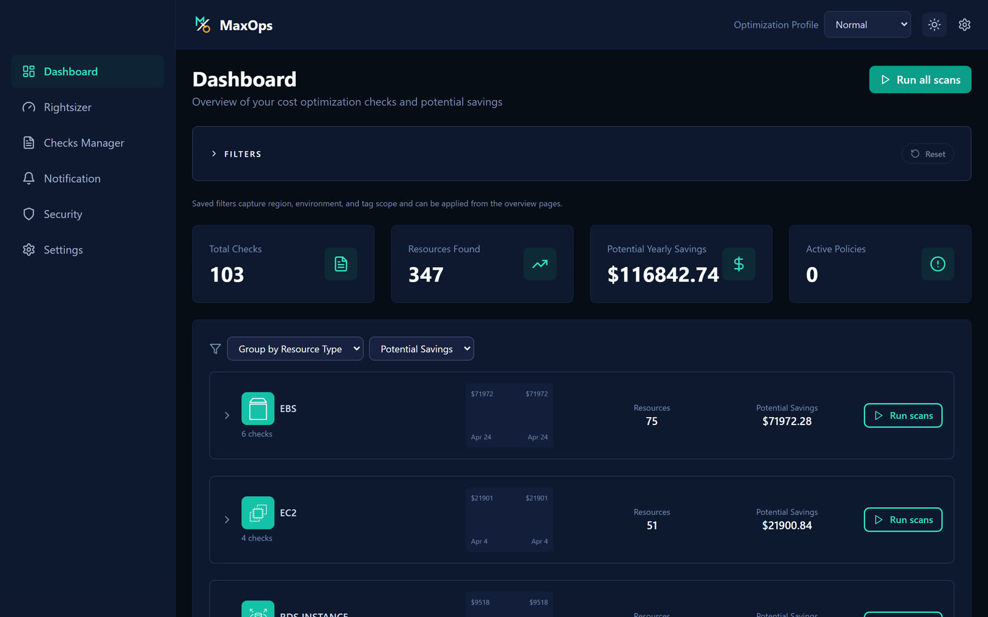Click the Active Policies alert icon
Screen dimensions: 988x617
937,264
